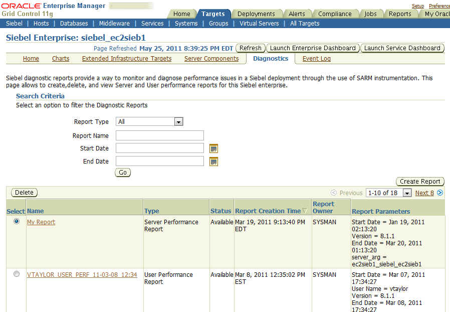
Task: Go to All Targets subtab
Action: pos(305,24)
